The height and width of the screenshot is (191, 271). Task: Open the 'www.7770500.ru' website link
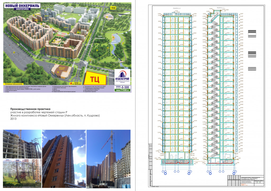[122, 90]
